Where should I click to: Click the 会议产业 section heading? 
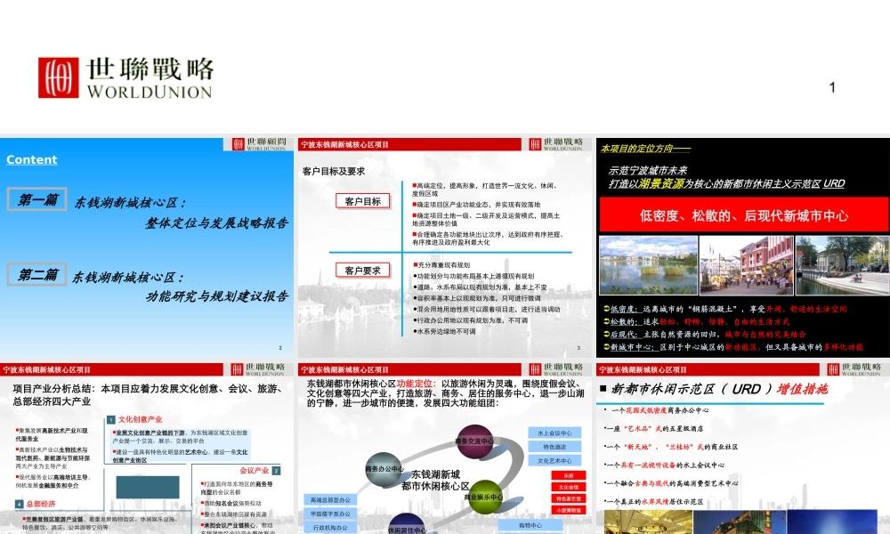pyautogui.click(x=254, y=471)
